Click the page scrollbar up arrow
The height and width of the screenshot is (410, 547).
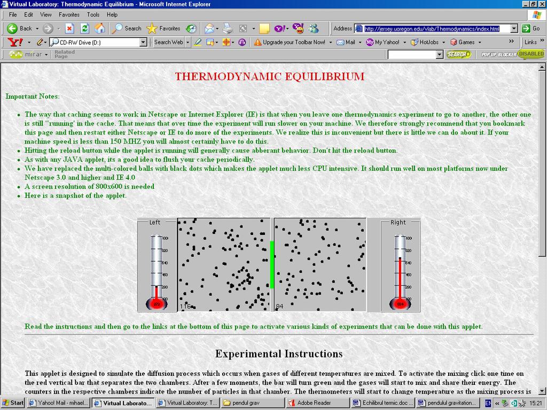542,67
